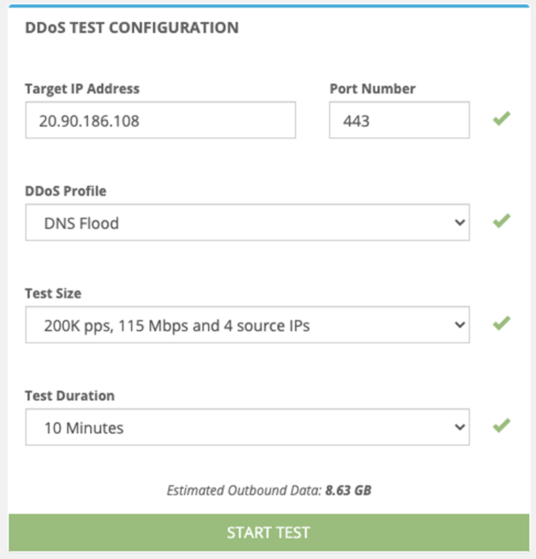The height and width of the screenshot is (559, 536).
Task: Open the Test Duration dropdown showing 10 Minutes
Action: coord(247,427)
